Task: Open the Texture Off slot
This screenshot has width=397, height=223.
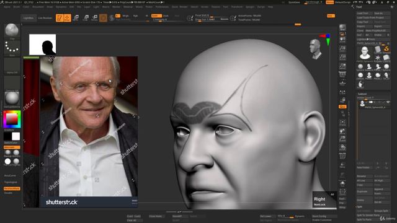Action: point(12,84)
